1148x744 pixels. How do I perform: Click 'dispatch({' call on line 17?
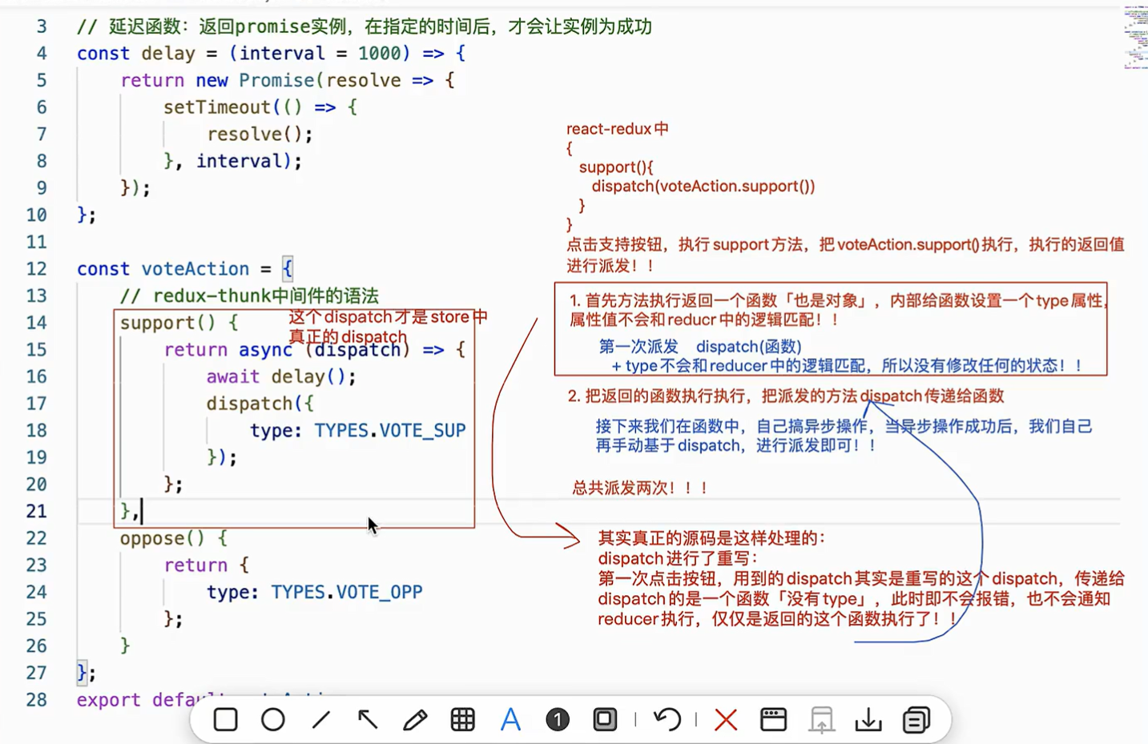pos(260,404)
